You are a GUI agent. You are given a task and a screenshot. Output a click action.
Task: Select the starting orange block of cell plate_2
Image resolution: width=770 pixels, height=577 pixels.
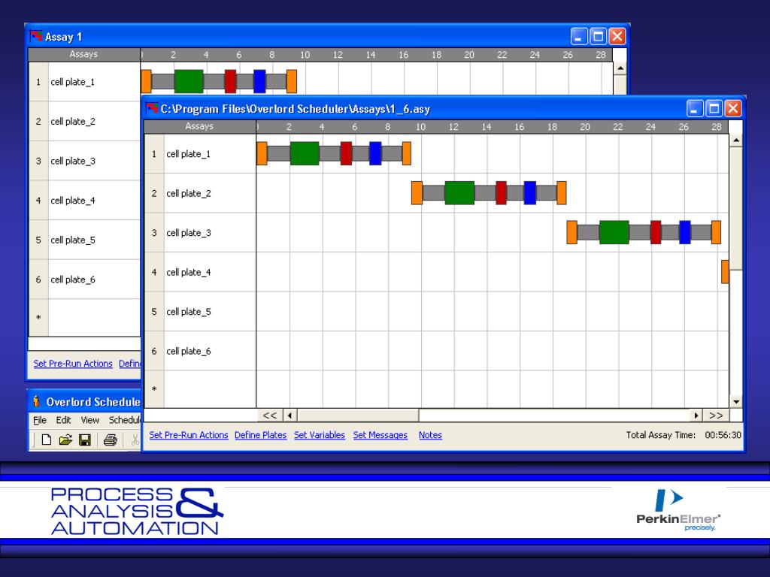point(417,192)
